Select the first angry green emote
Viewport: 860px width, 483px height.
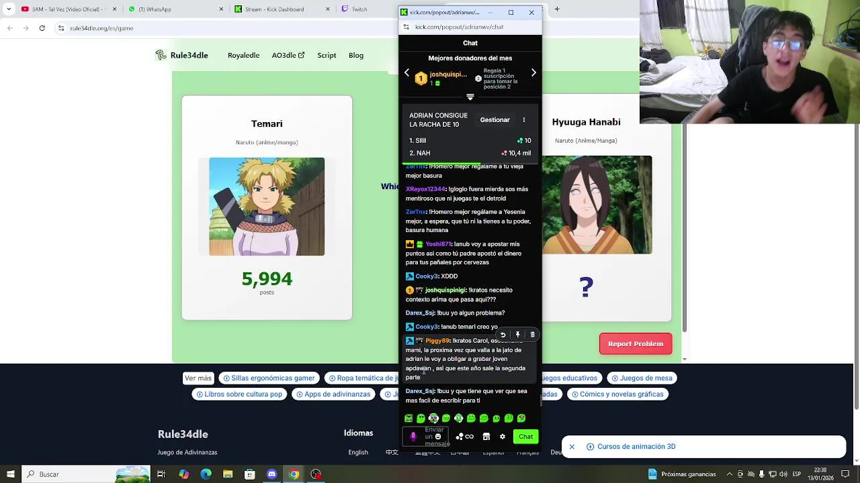[408, 419]
